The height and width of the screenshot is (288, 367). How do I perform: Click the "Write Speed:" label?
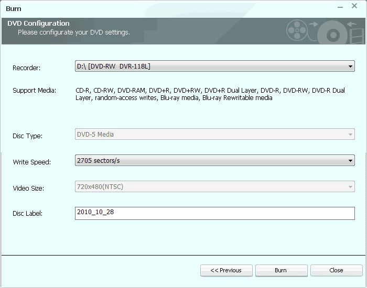tap(32, 162)
